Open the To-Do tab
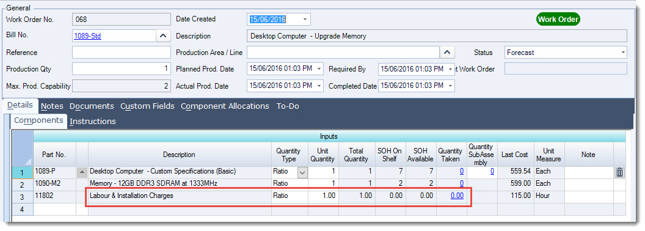Viewport: 645px width, 231px height. [x=288, y=106]
